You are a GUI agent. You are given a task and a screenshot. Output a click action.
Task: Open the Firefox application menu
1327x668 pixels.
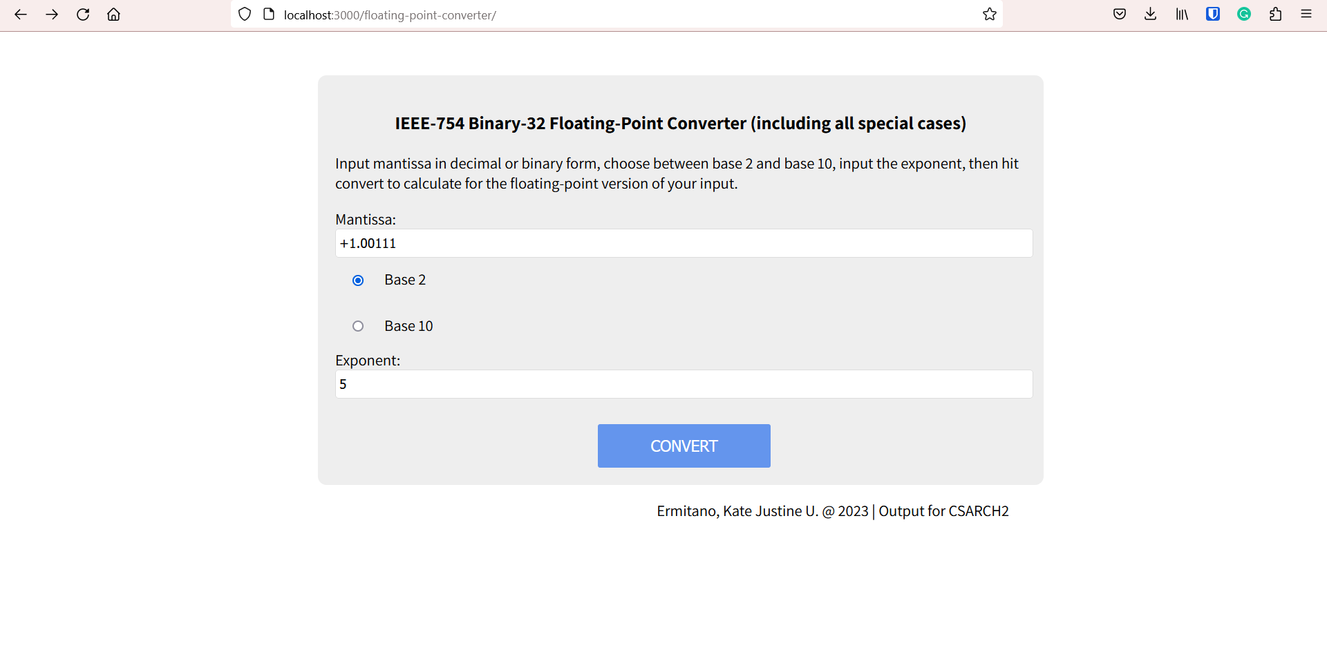coord(1306,14)
